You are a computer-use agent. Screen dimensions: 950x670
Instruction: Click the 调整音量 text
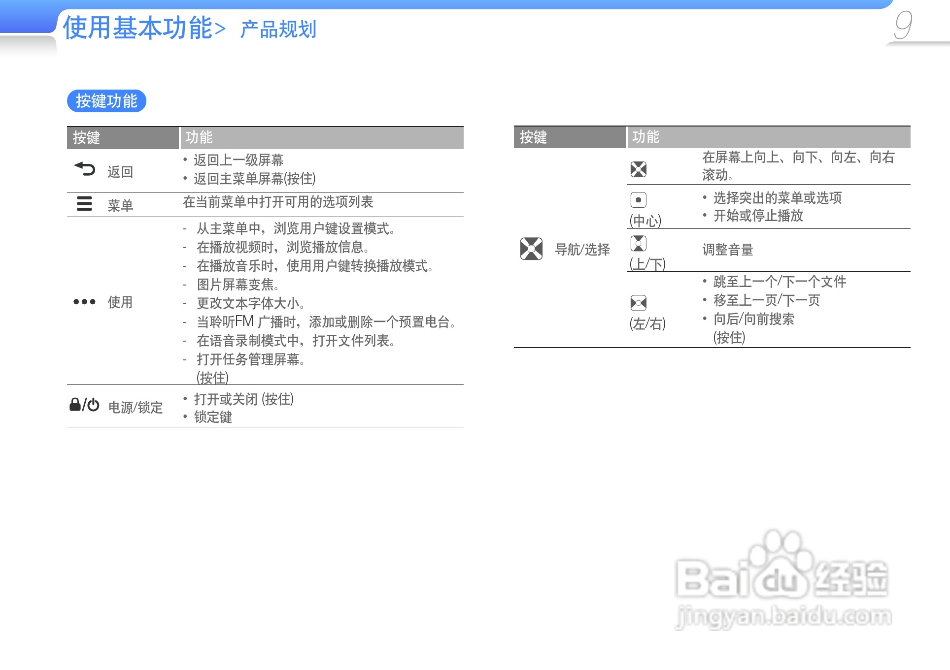coord(727,250)
